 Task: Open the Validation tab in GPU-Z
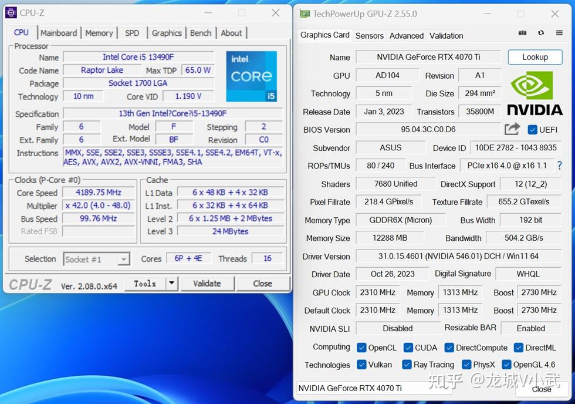pyautogui.click(x=447, y=36)
